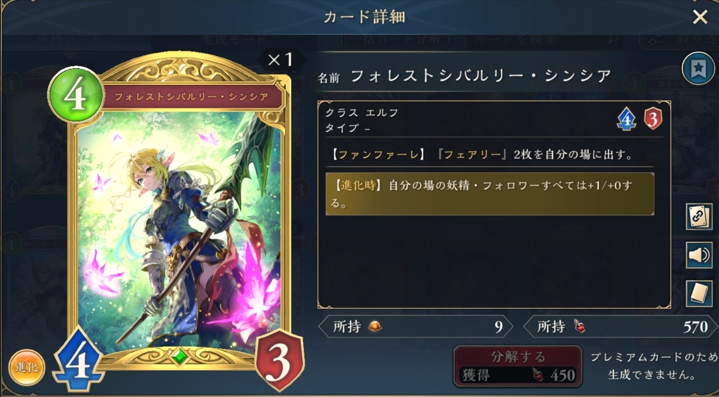Close the card details dialog
The width and height of the screenshot is (719, 397).
point(700,17)
